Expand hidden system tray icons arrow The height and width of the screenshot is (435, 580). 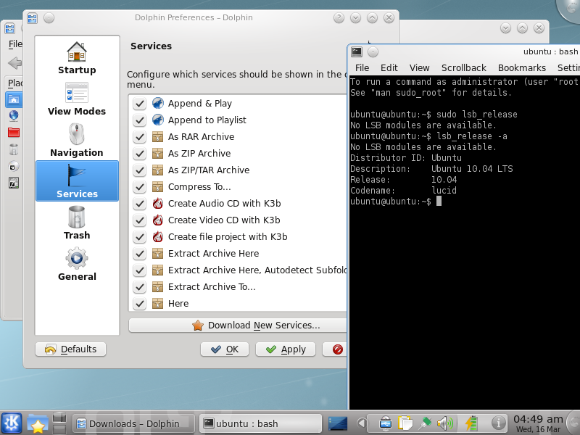362,423
